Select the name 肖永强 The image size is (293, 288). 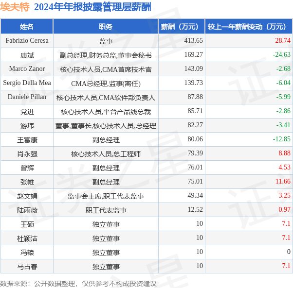27,154
